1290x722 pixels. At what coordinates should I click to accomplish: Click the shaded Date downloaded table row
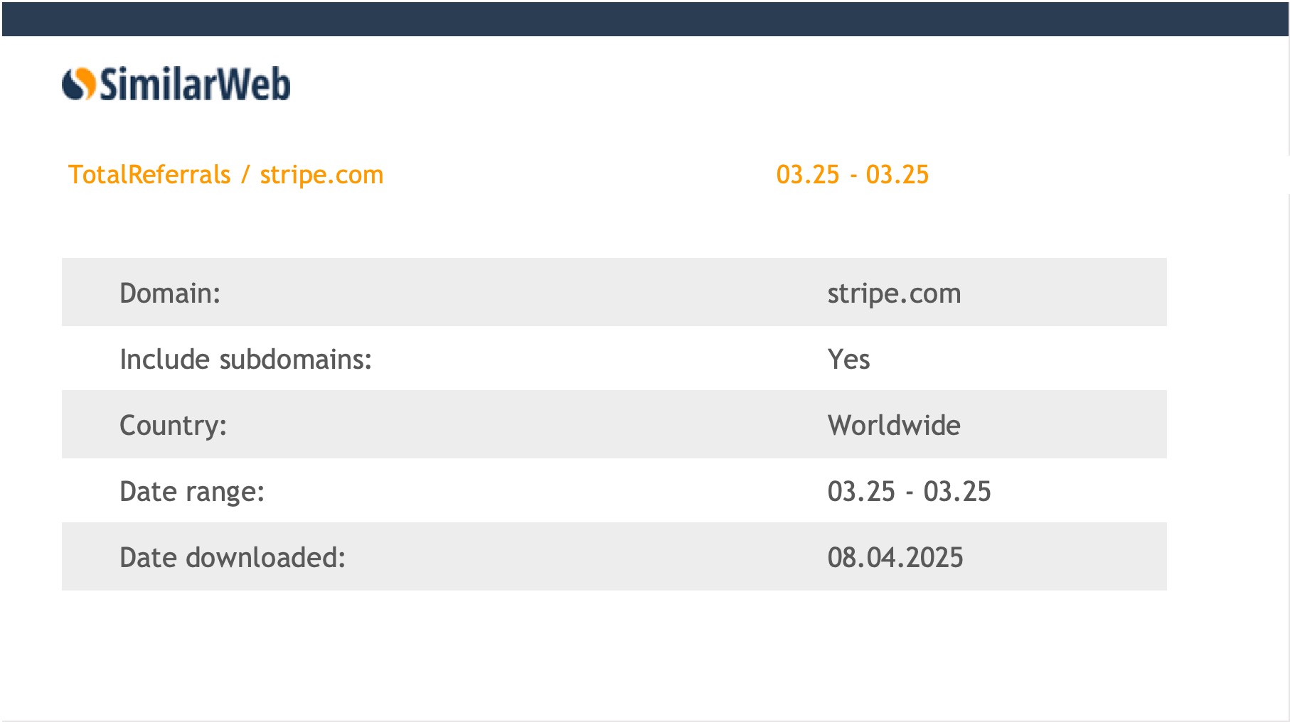coord(614,556)
